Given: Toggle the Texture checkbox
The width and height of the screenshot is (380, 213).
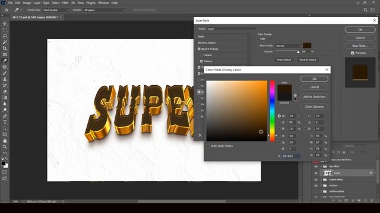Looking at the screenshot, I should [x=201, y=62].
